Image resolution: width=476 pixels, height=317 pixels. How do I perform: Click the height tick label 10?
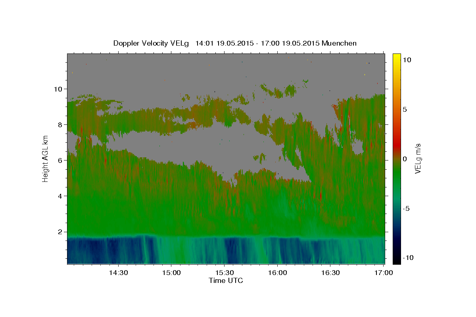coord(59,89)
